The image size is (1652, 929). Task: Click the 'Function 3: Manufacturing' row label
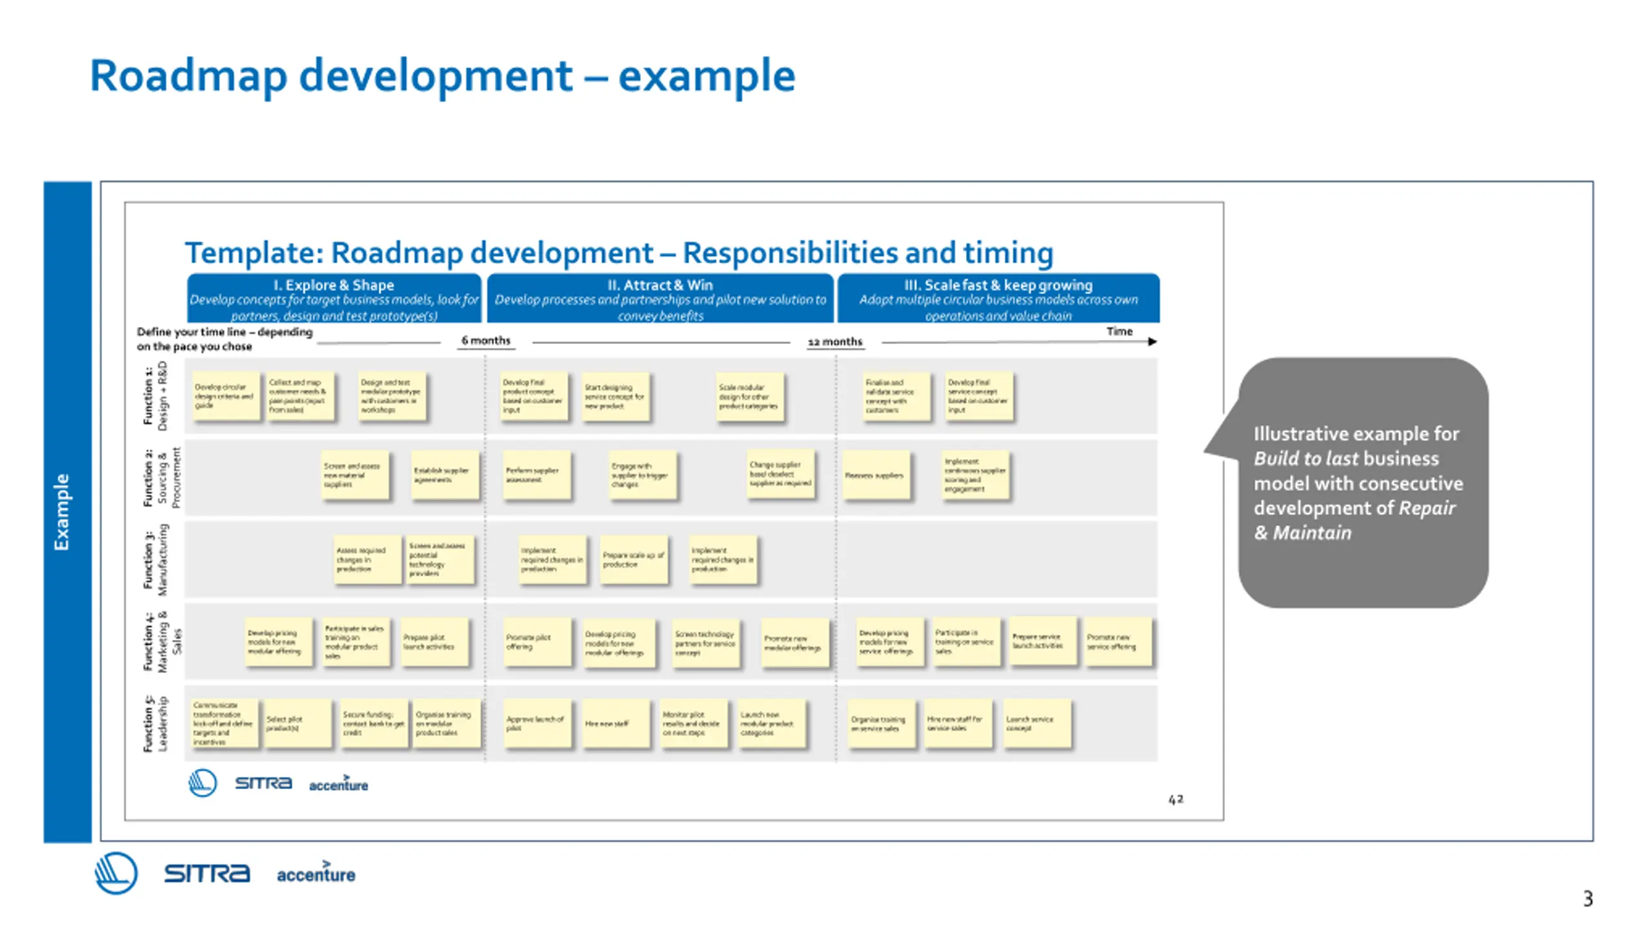pos(155,559)
